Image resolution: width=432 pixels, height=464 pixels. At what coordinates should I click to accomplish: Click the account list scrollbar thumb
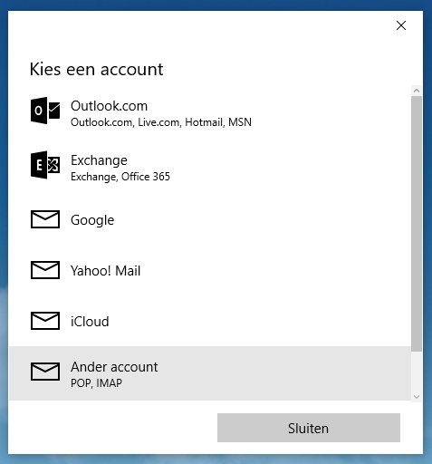click(417, 224)
